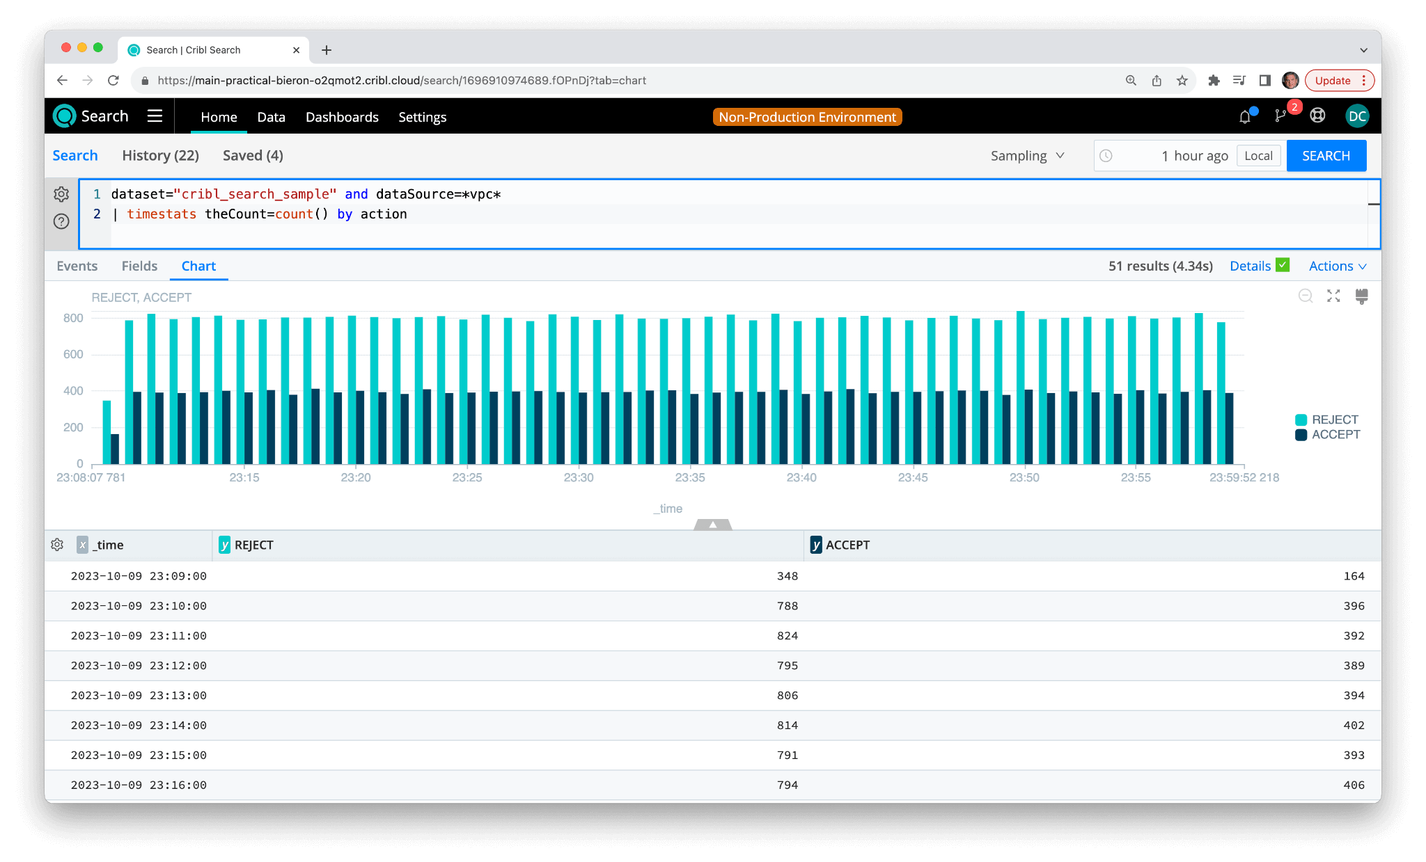Open the Actions dropdown
This screenshot has height=862, width=1426.
(1337, 266)
